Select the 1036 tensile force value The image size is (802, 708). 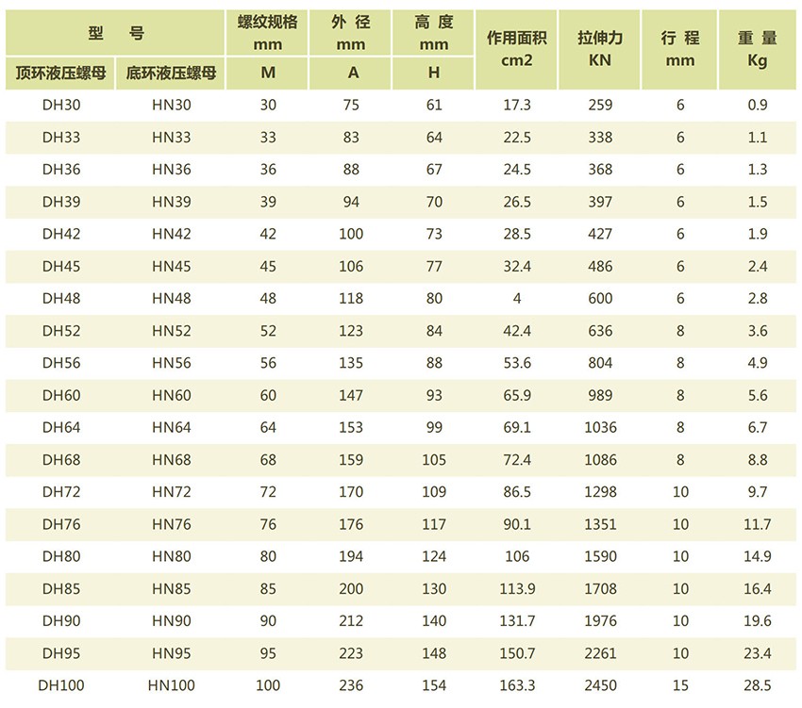pos(600,428)
